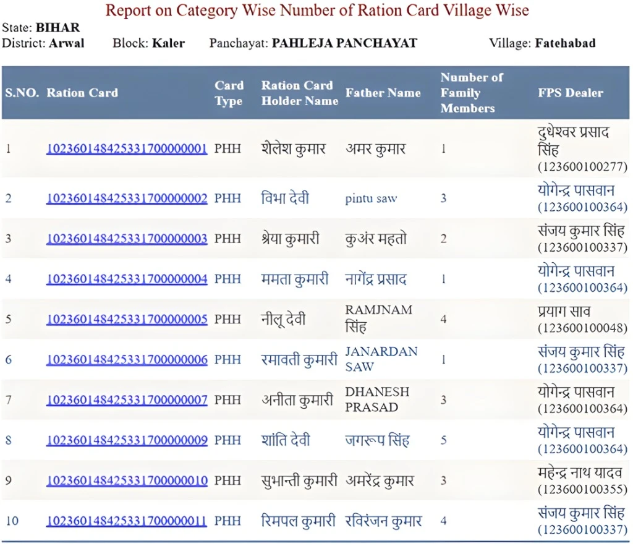Click father name 'pintu saw' cell
Viewport: 633px width, 546px height.
tap(371, 198)
